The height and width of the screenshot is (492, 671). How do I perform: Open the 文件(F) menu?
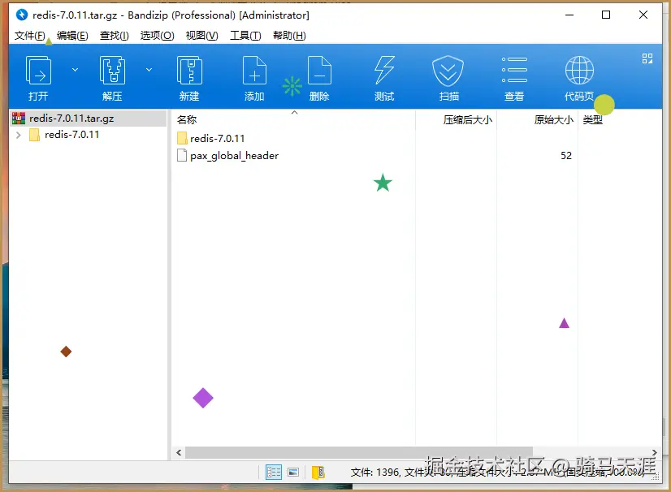(x=29, y=36)
